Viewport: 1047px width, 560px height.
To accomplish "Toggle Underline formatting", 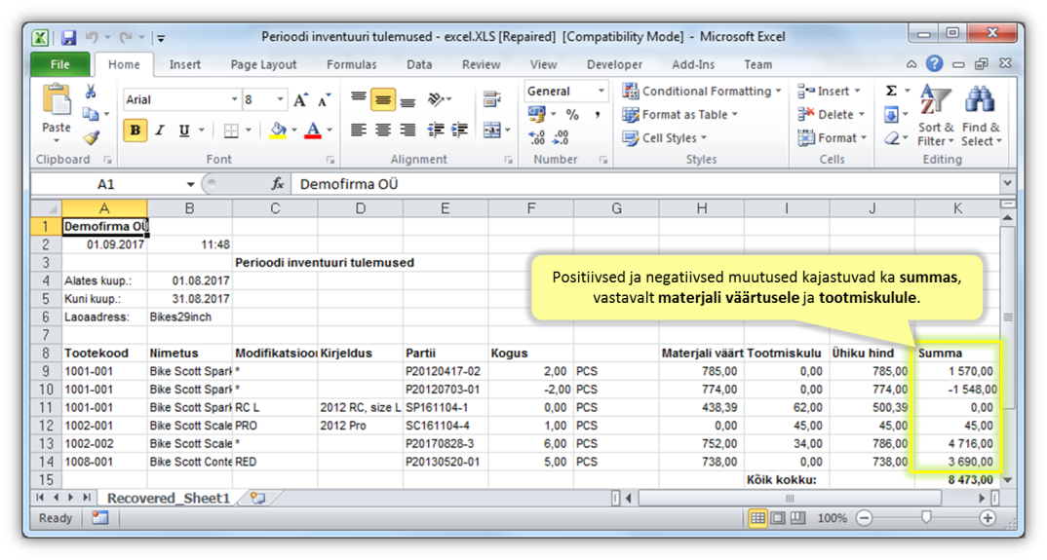I will point(184,131).
